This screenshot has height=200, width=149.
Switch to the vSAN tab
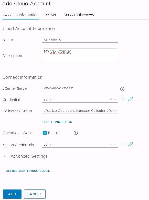click(x=51, y=15)
